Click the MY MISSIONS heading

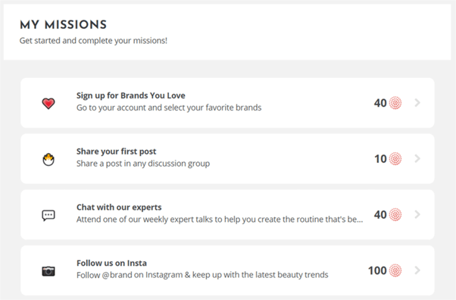(x=64, y=25)
